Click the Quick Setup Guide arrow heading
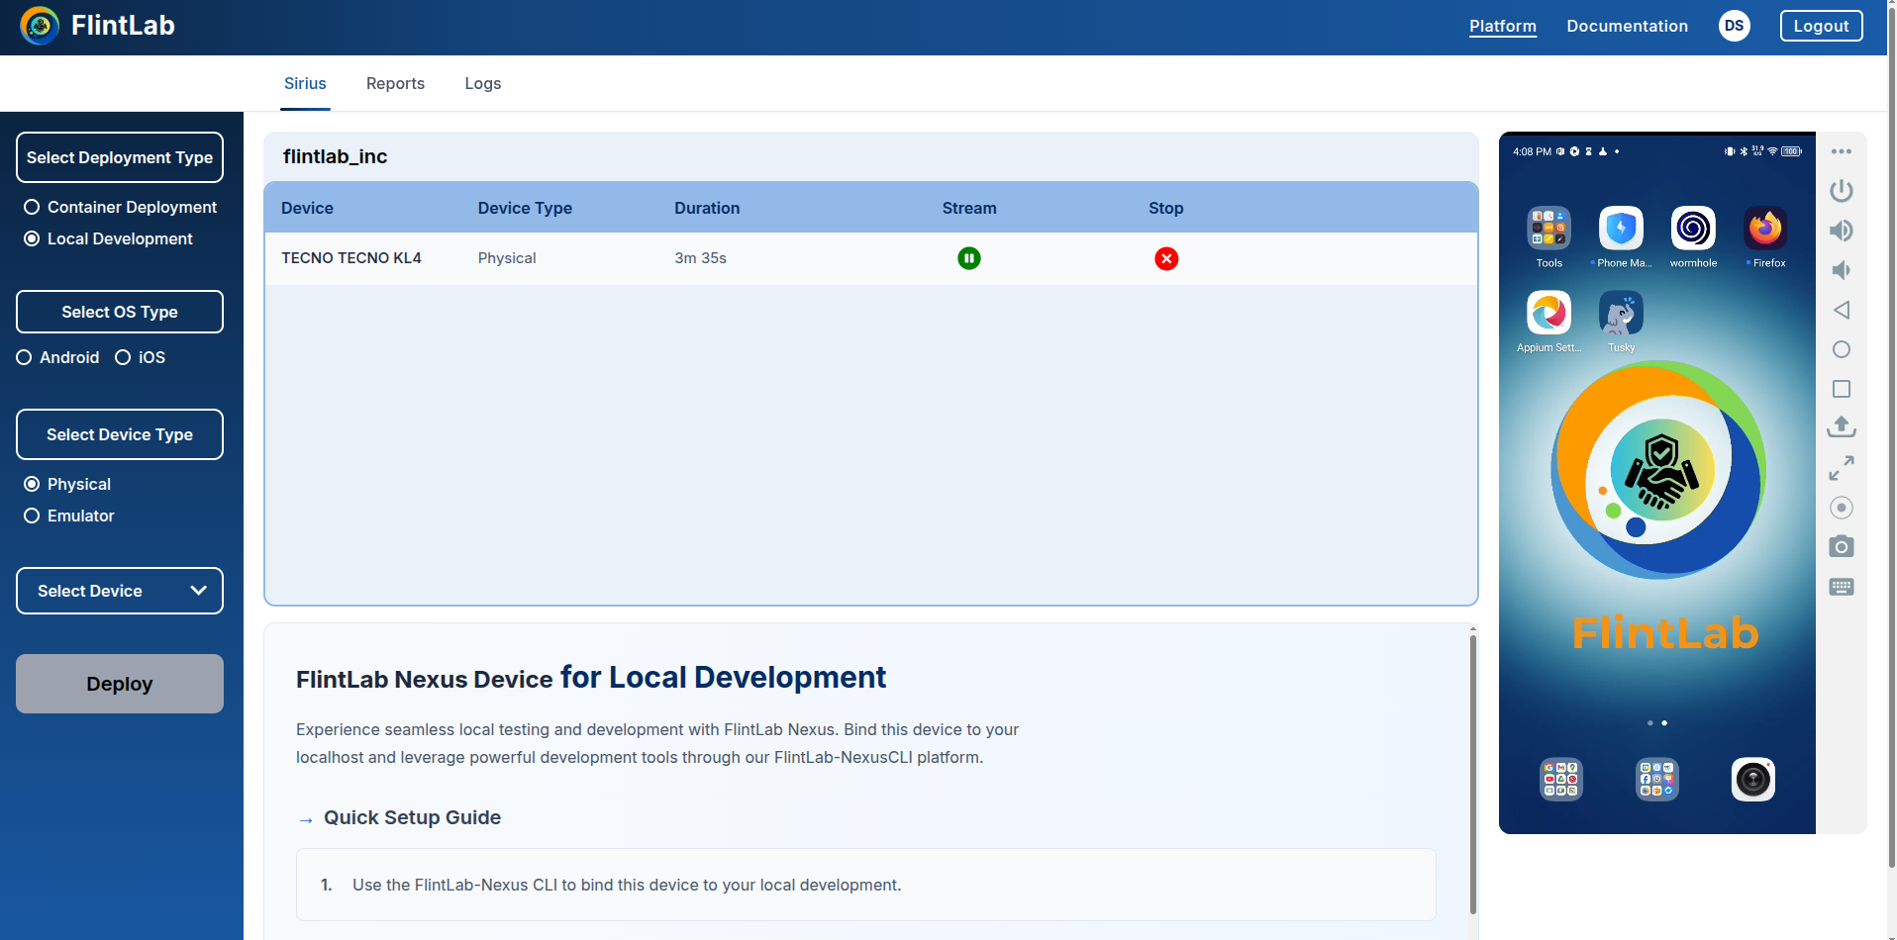This screenshot has width=1897, height=940. [x=399, y=817]
